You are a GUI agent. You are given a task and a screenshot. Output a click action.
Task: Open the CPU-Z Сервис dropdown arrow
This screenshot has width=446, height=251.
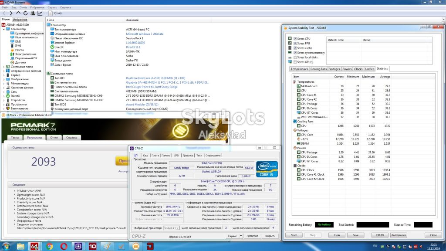(x=241, y=236)
